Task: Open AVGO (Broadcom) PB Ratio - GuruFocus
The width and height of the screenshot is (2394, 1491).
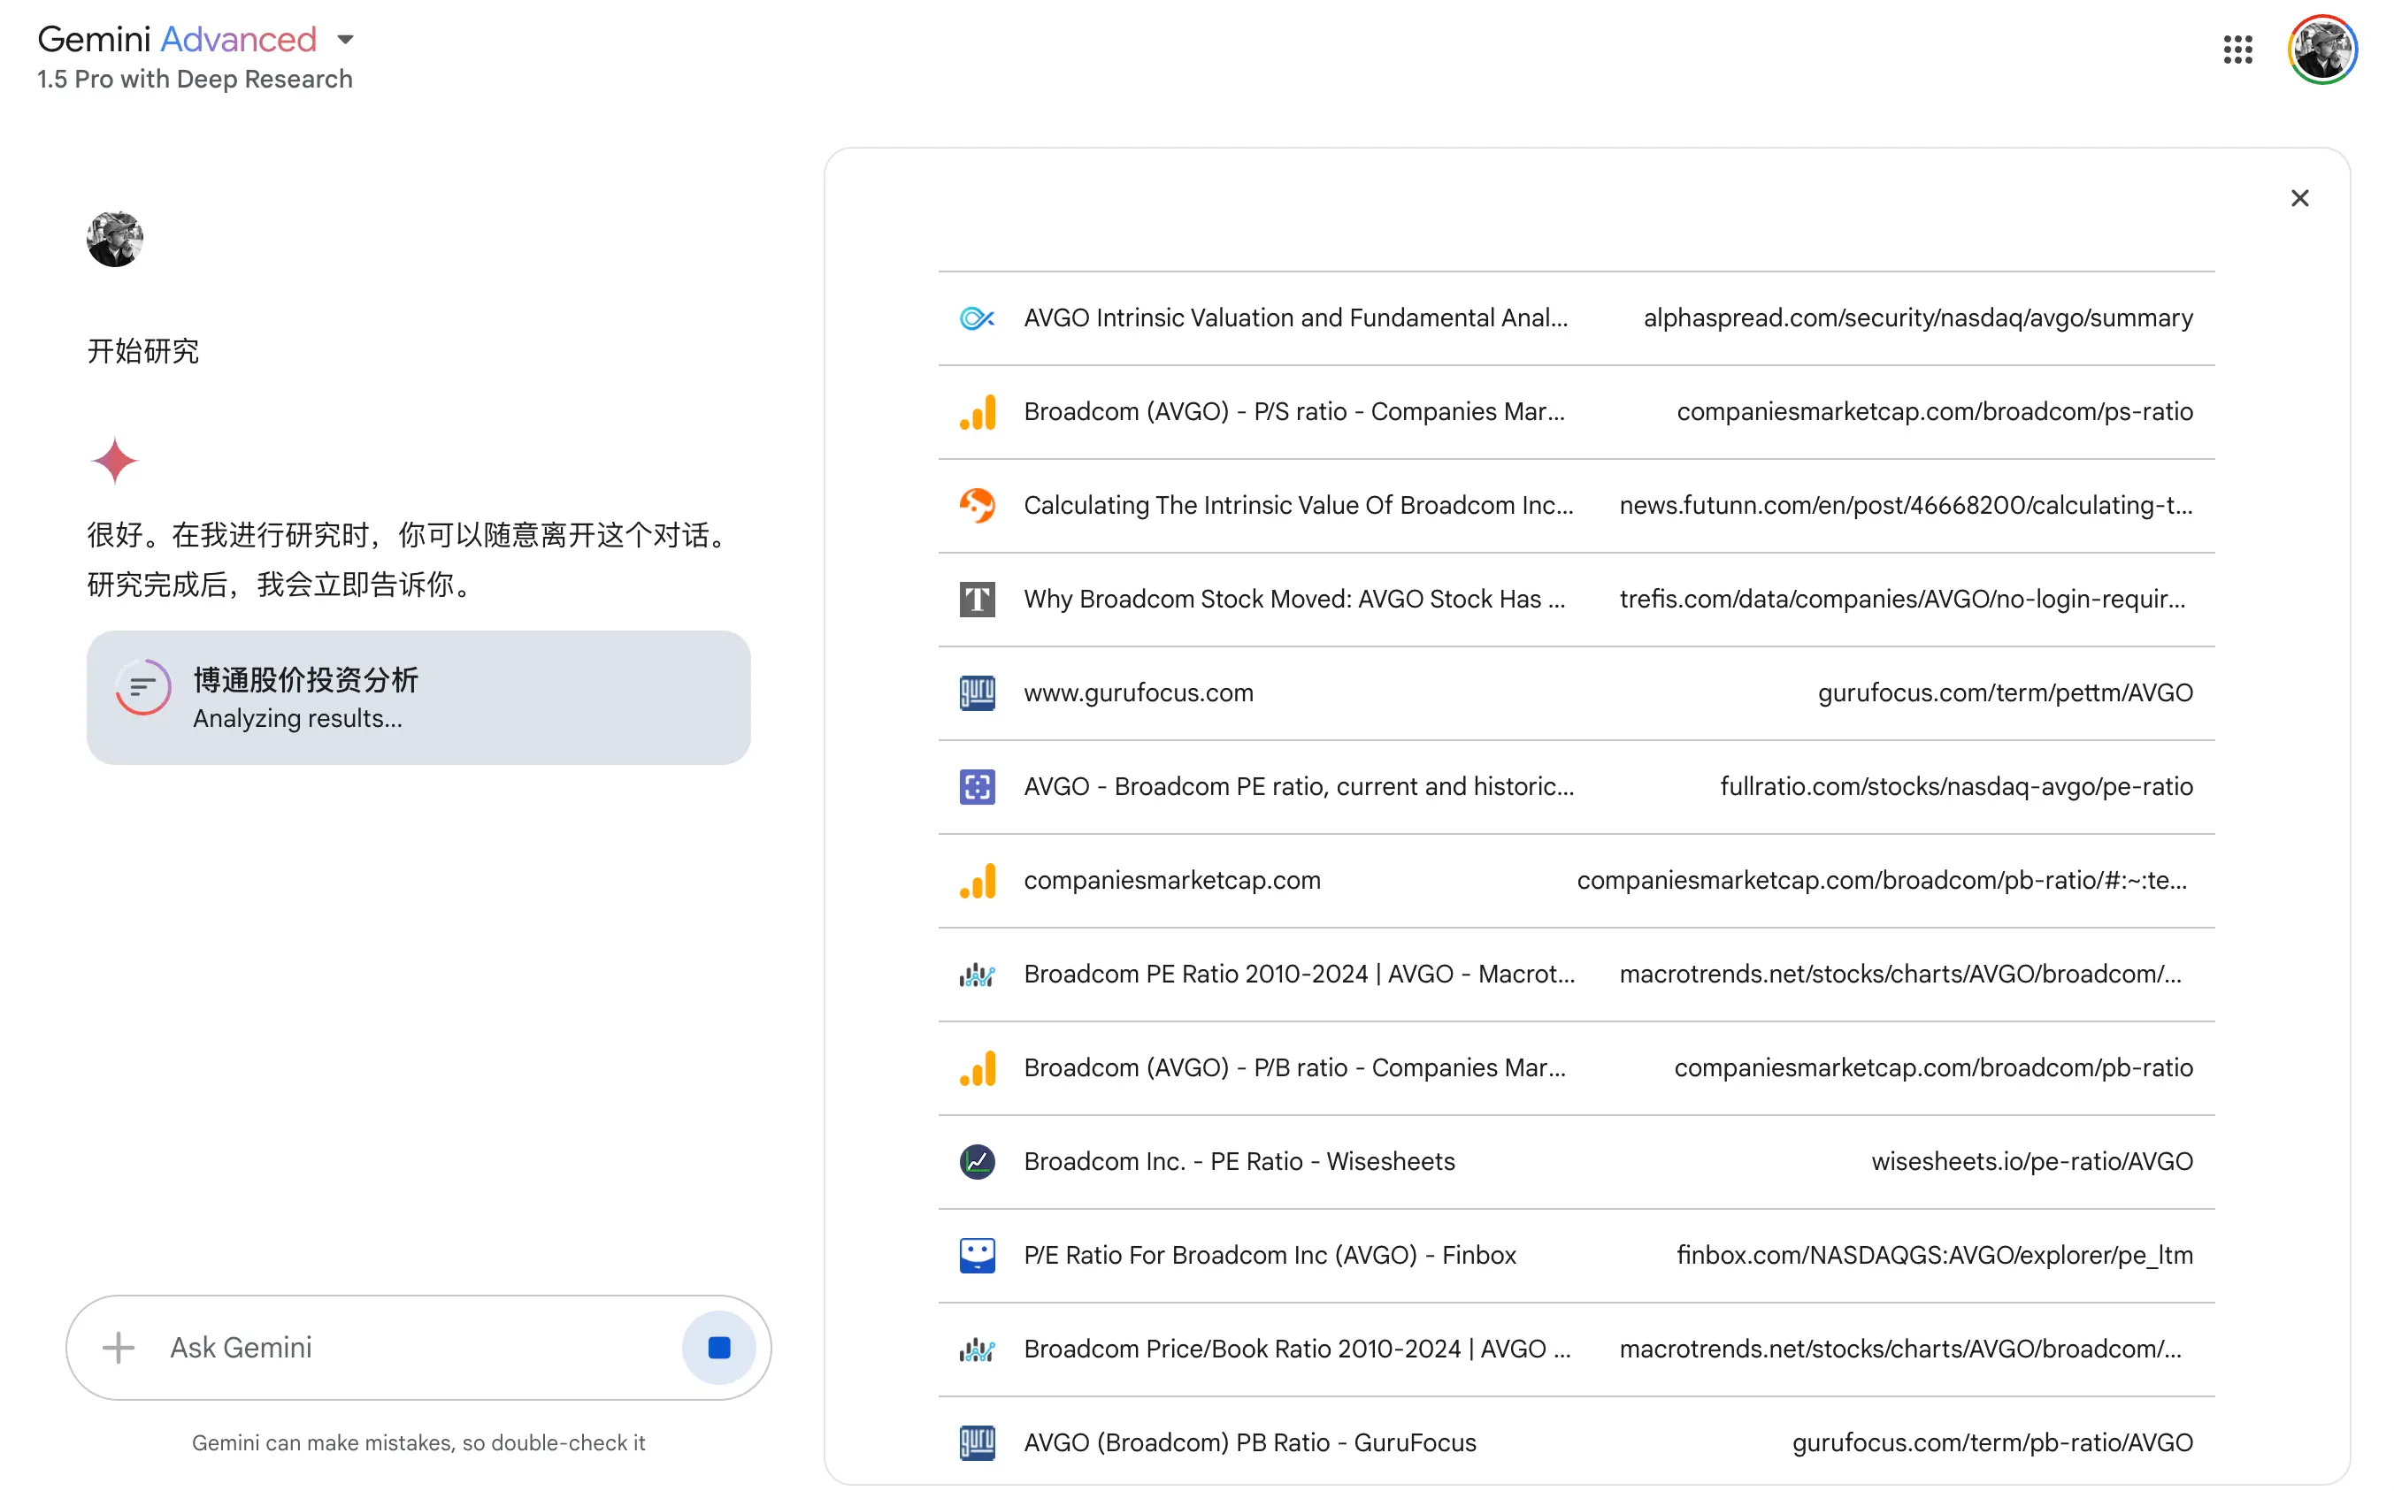Action: 1250,1441
